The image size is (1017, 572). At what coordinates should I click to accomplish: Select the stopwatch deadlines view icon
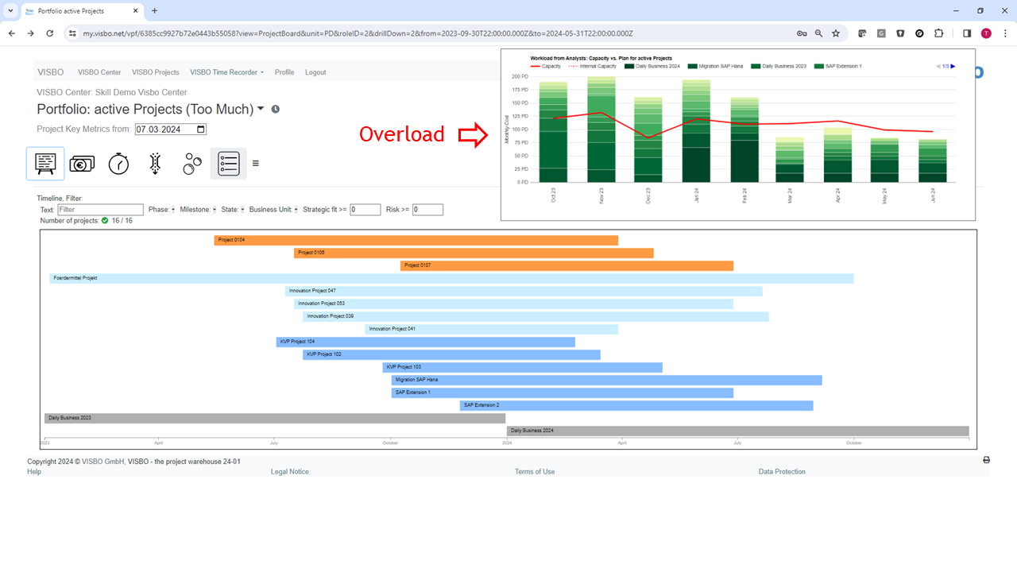(x=118, y=164)
